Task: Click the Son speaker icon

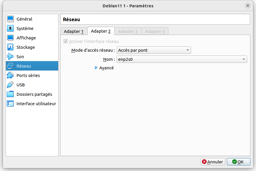Action: (10, 57)
